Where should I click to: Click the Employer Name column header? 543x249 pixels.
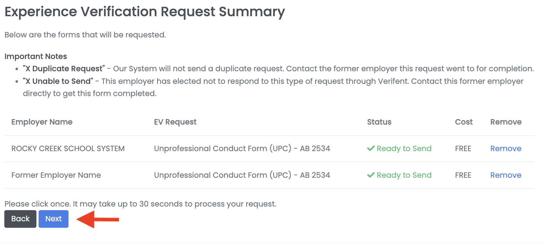tap(42, 122)
